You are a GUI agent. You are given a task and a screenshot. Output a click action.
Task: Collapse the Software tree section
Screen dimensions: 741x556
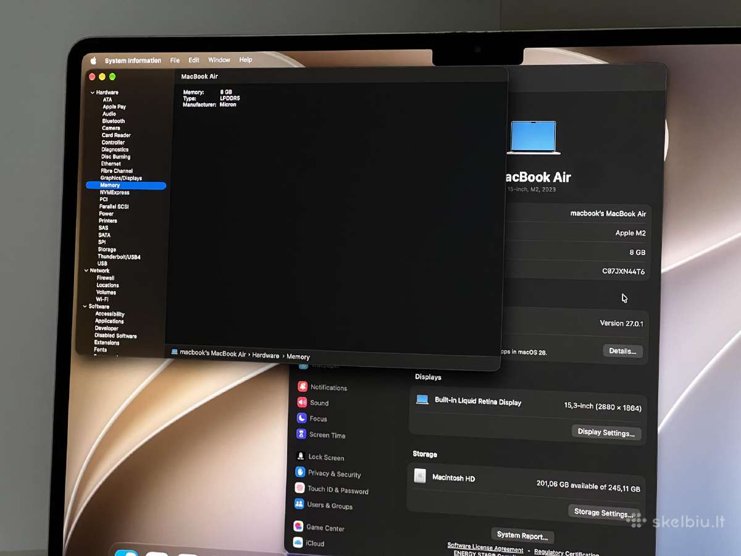(84, 306)
